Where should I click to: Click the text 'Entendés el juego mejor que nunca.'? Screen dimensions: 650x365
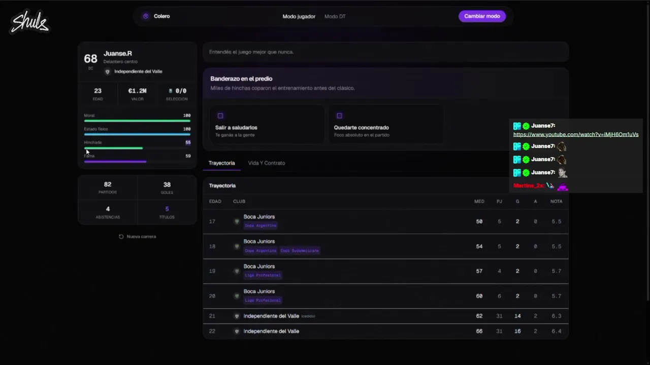251,52
